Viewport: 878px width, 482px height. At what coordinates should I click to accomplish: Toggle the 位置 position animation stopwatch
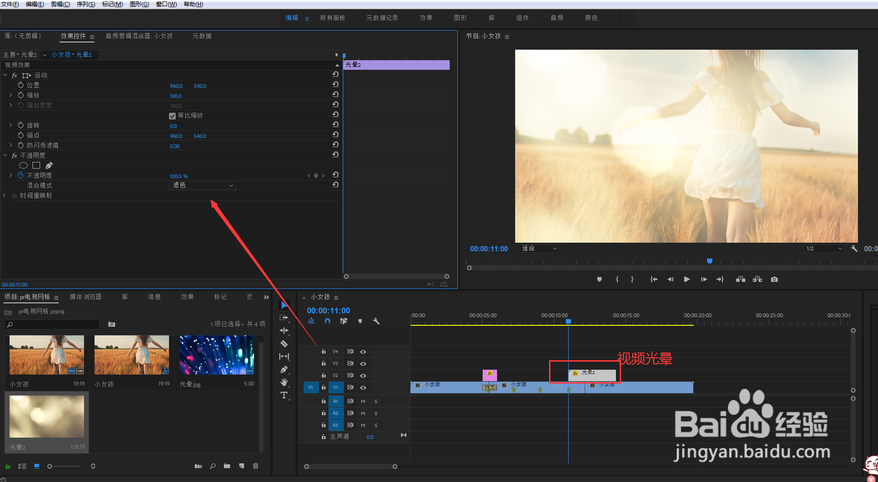coord(21,85)
